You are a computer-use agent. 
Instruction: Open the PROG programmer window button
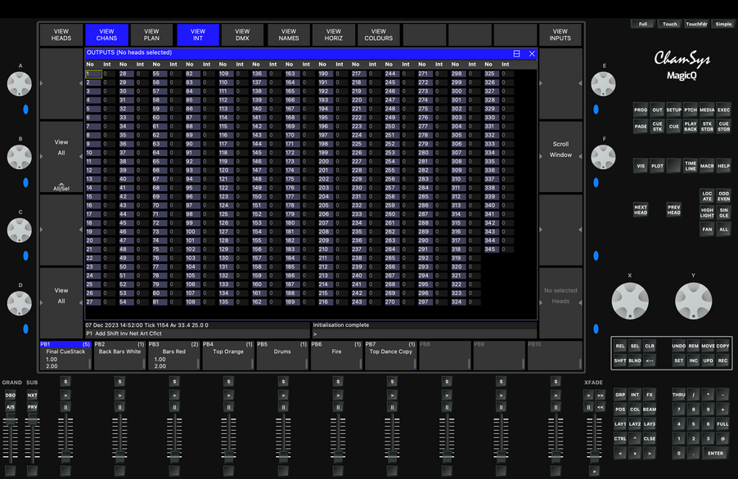640,110
